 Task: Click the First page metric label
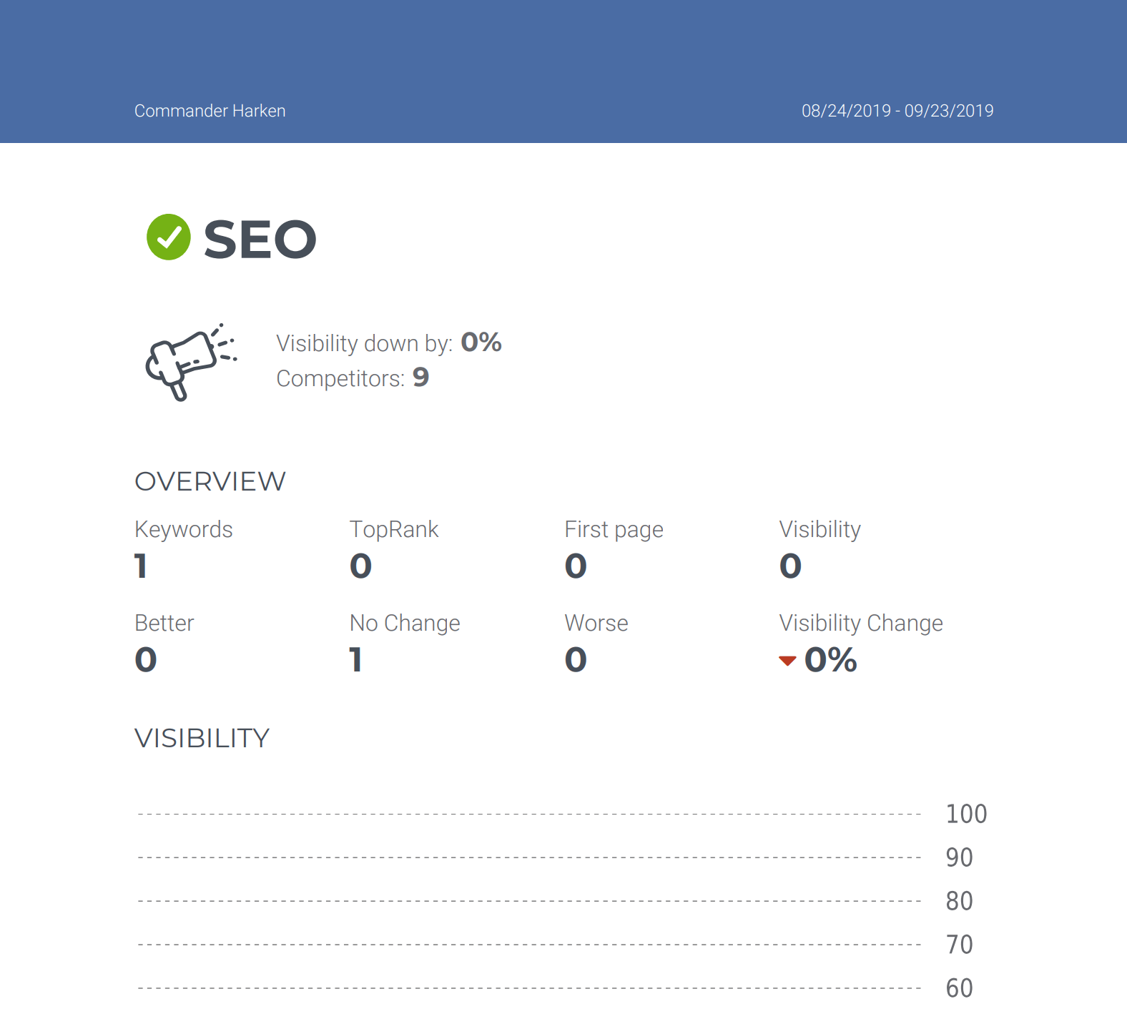pos(614,529)
